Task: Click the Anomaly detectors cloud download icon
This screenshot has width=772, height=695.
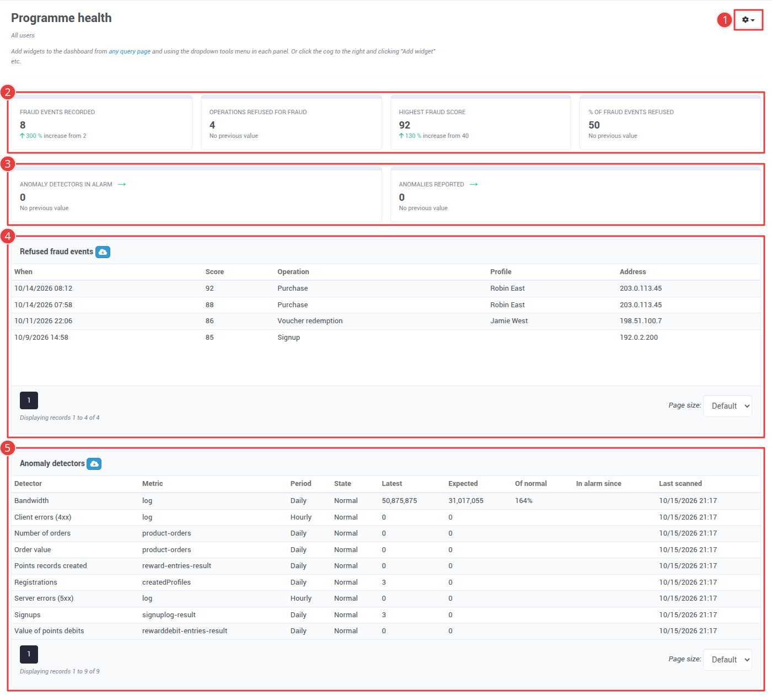Action: [x=94, y=464]
